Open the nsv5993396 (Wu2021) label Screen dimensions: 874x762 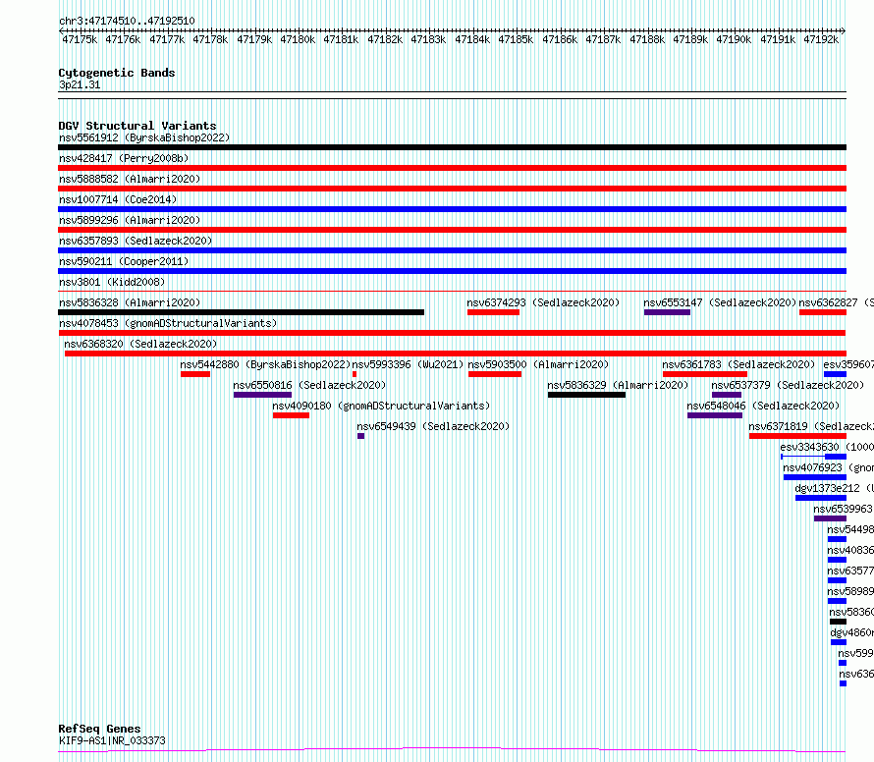[x=408, y=364]
